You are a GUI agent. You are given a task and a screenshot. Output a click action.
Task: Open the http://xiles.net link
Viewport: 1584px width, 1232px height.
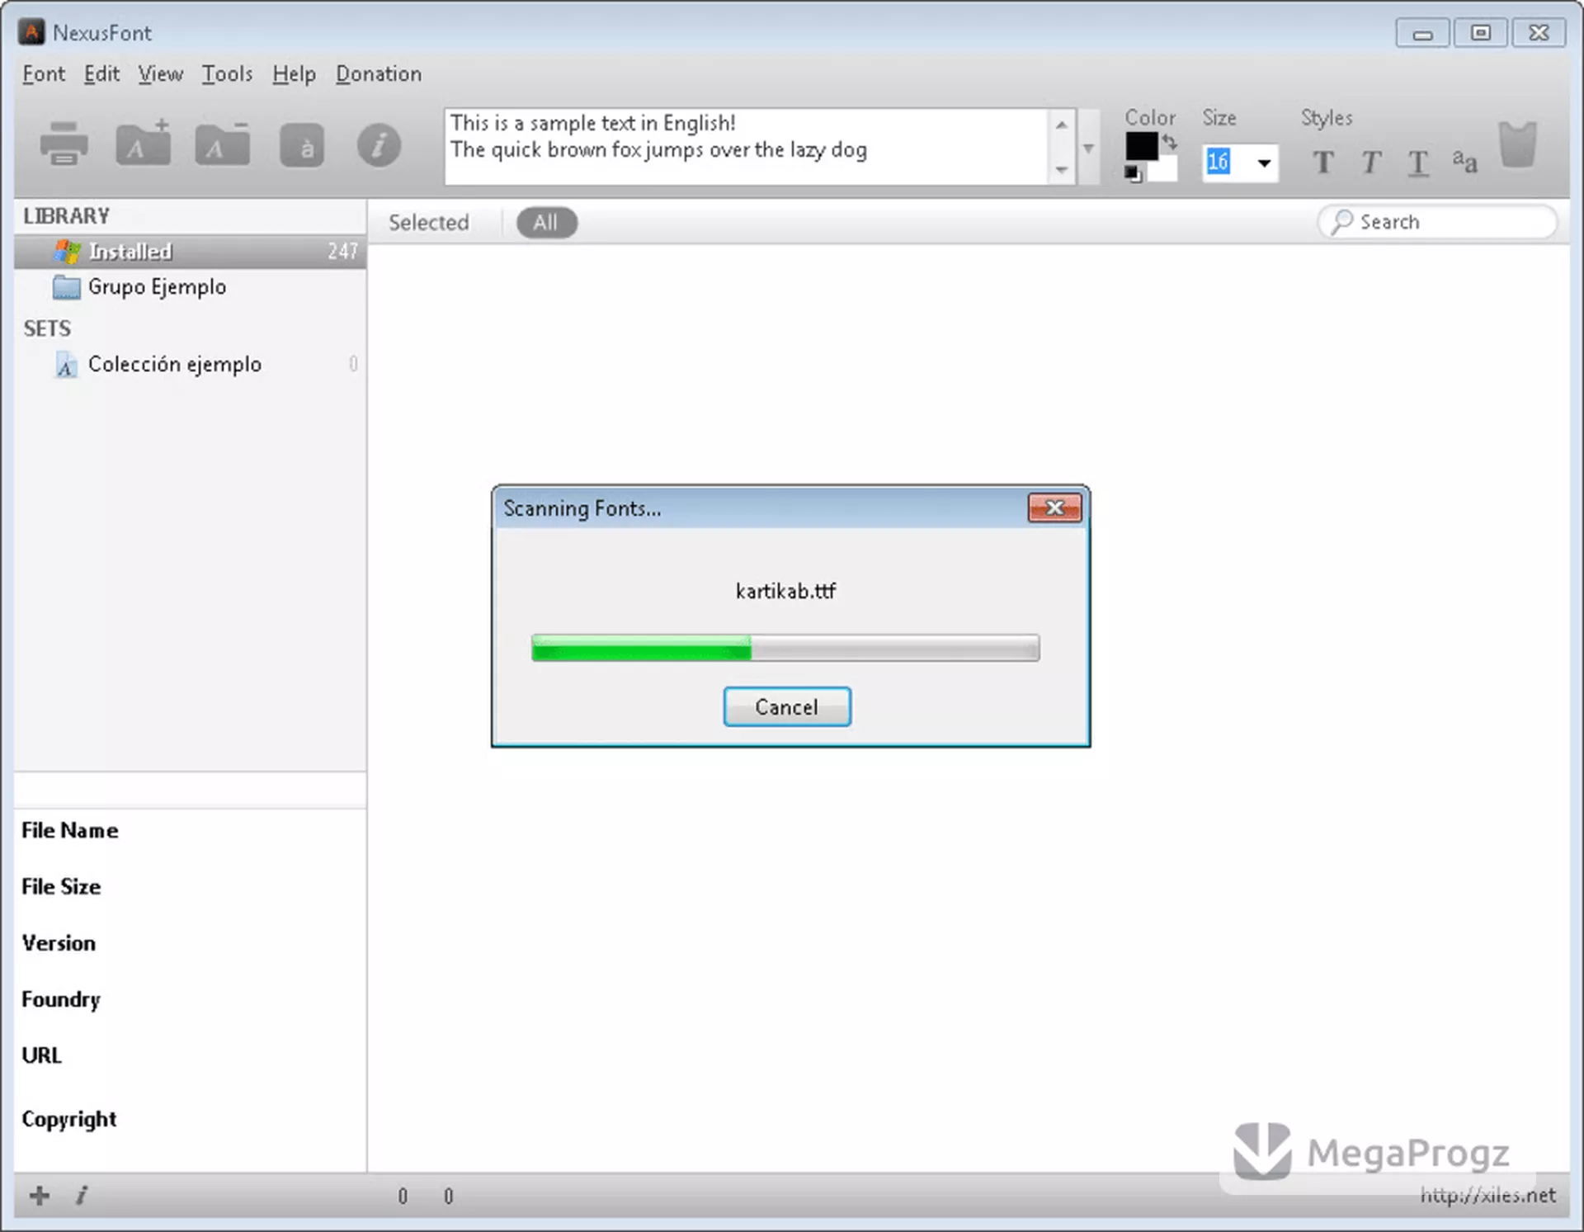click(1487, 1196)
